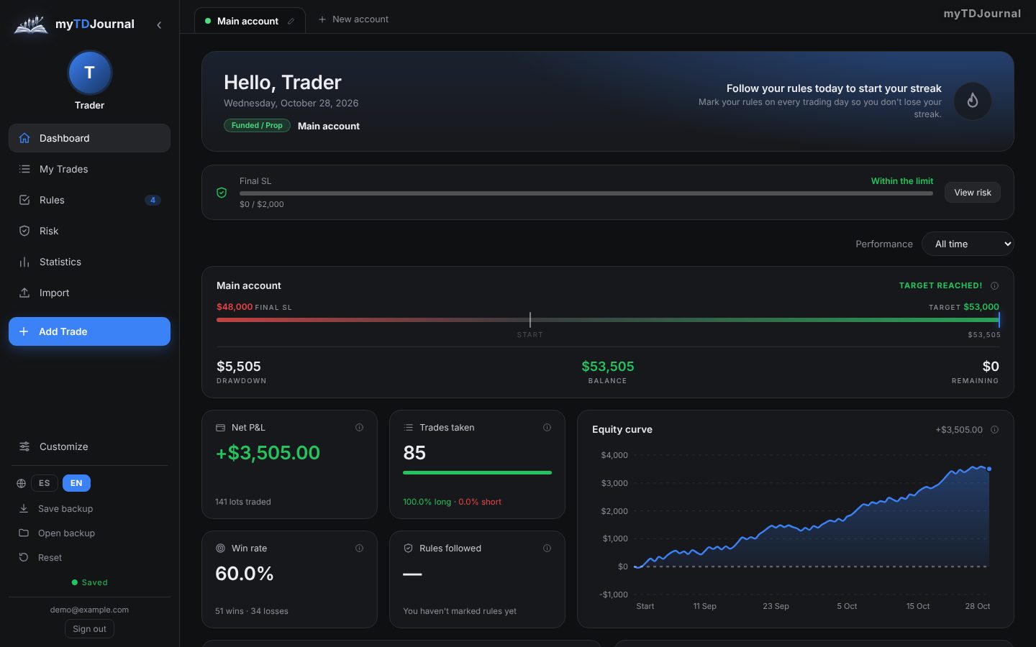Collapse the sidebar with the chevron arrow

tap(159, 25)
